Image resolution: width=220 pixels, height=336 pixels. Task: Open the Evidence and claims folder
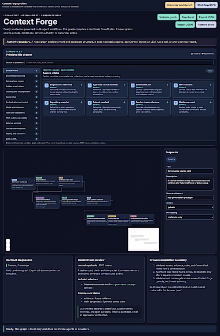(x=22, y=86)
